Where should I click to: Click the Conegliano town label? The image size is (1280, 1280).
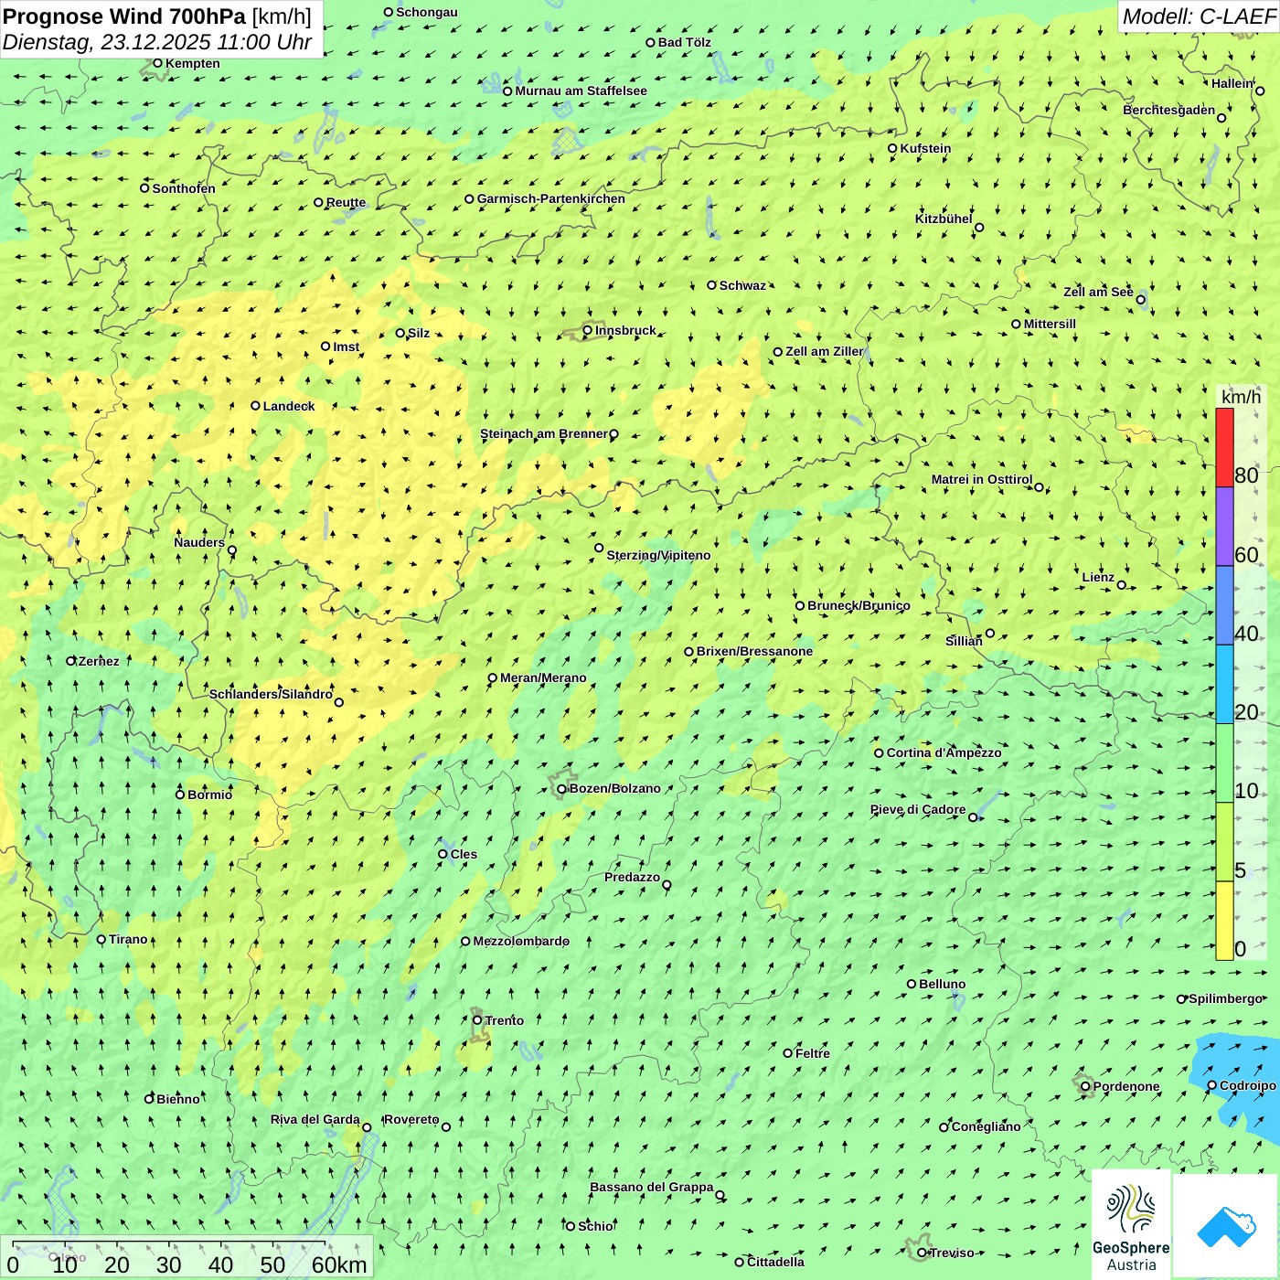[x=986, y=1126]
